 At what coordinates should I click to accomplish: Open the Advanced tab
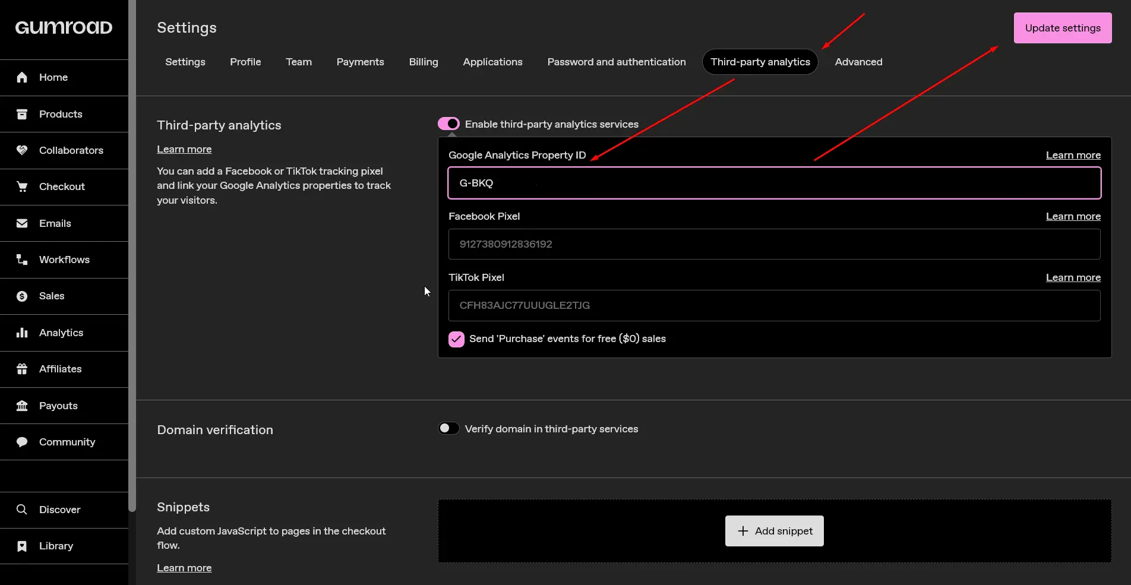coord(858,62)
